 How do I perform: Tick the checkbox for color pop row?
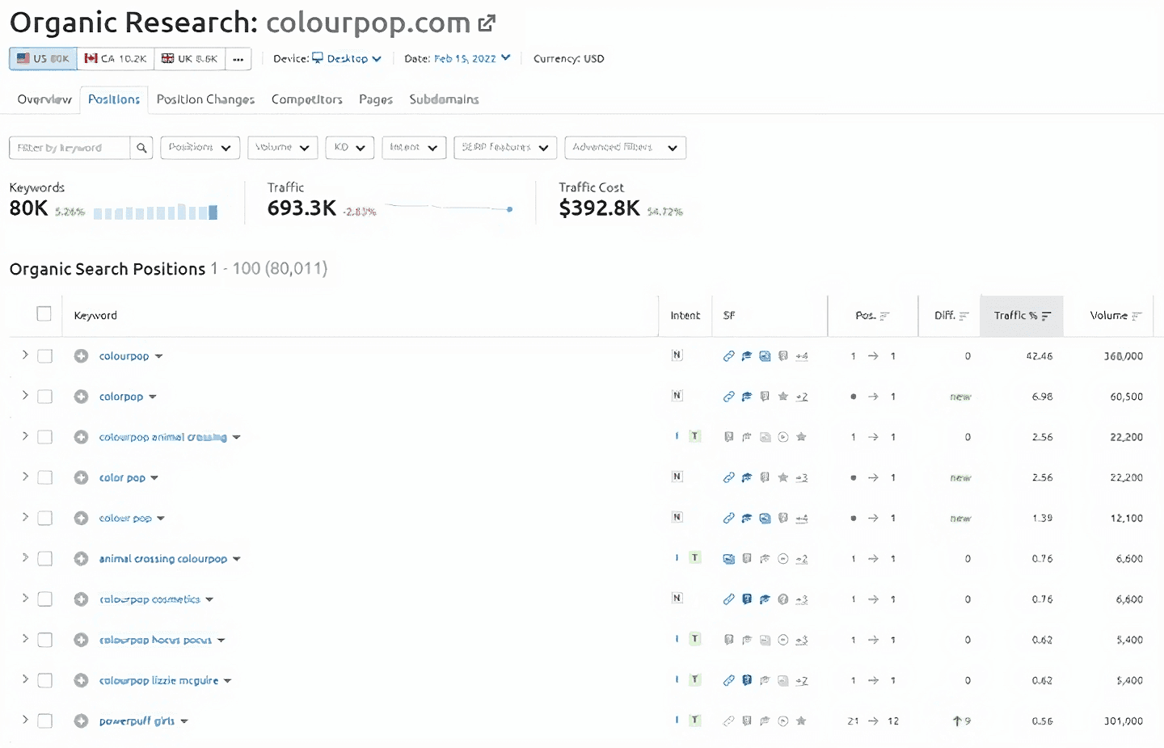point(45,477)
